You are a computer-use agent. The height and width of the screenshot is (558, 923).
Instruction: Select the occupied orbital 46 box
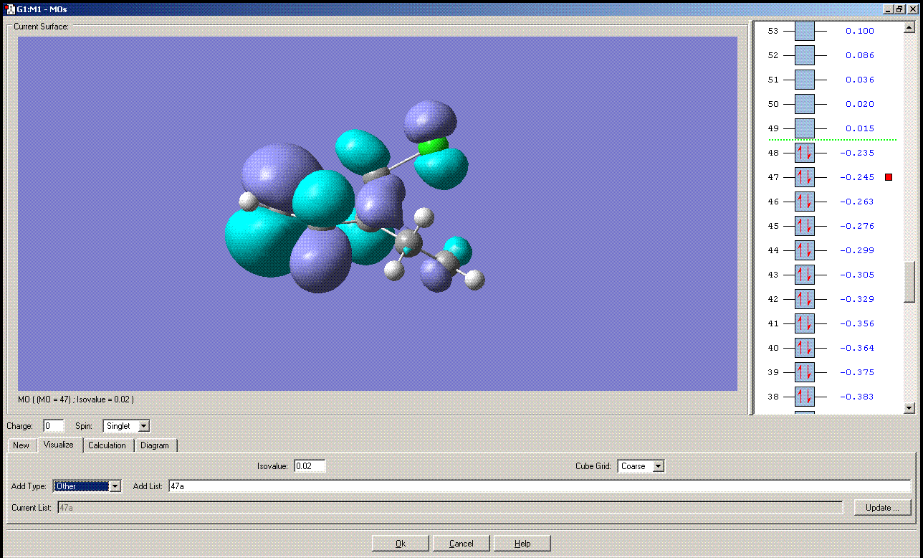(x=805, y=202)
